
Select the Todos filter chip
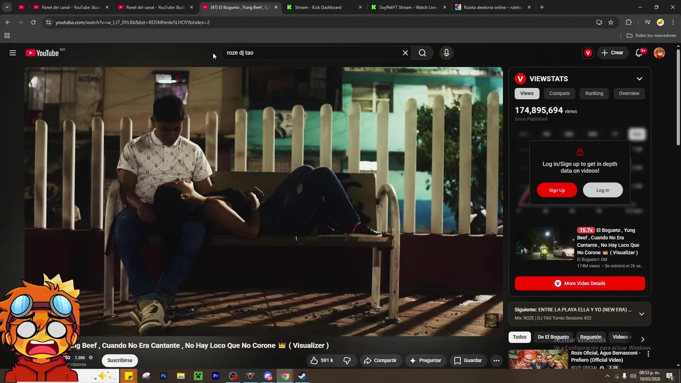click(520, 337)
